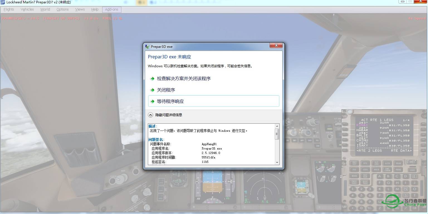Viewport: 428px width, 214px height.
Task: Select the FMC ALTN key
Action: pyautogui.click(x=387, y=163)
